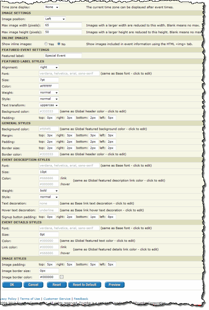Click the Reset to Default button
This screenshot has width=209, height=310.
click(x=84, y=285)
